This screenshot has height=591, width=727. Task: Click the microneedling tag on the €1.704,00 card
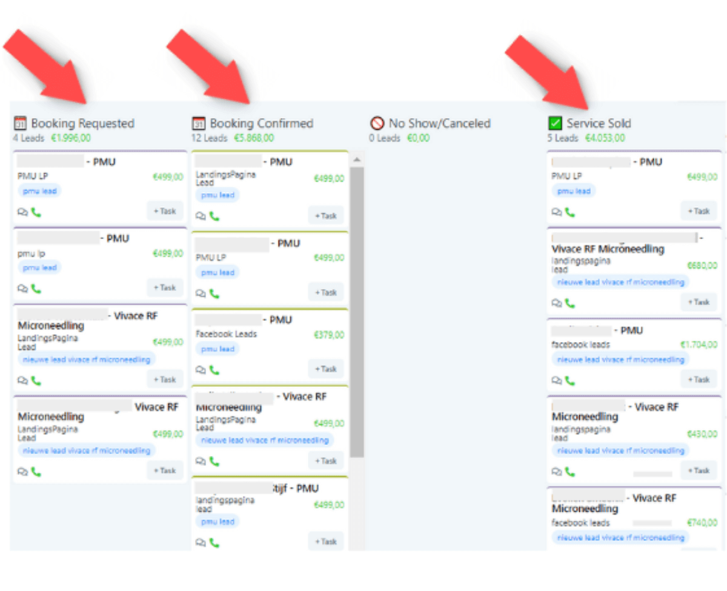[x=620, y=360]
